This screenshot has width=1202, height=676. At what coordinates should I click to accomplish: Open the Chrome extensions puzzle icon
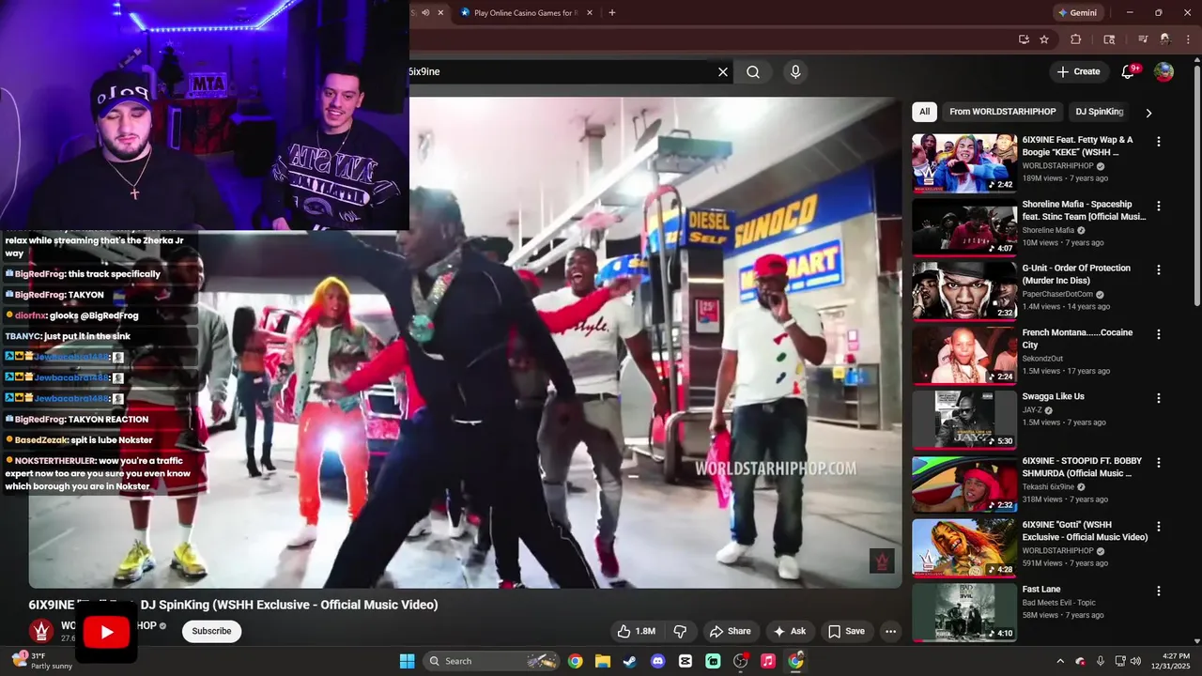tap(1076, 39)
